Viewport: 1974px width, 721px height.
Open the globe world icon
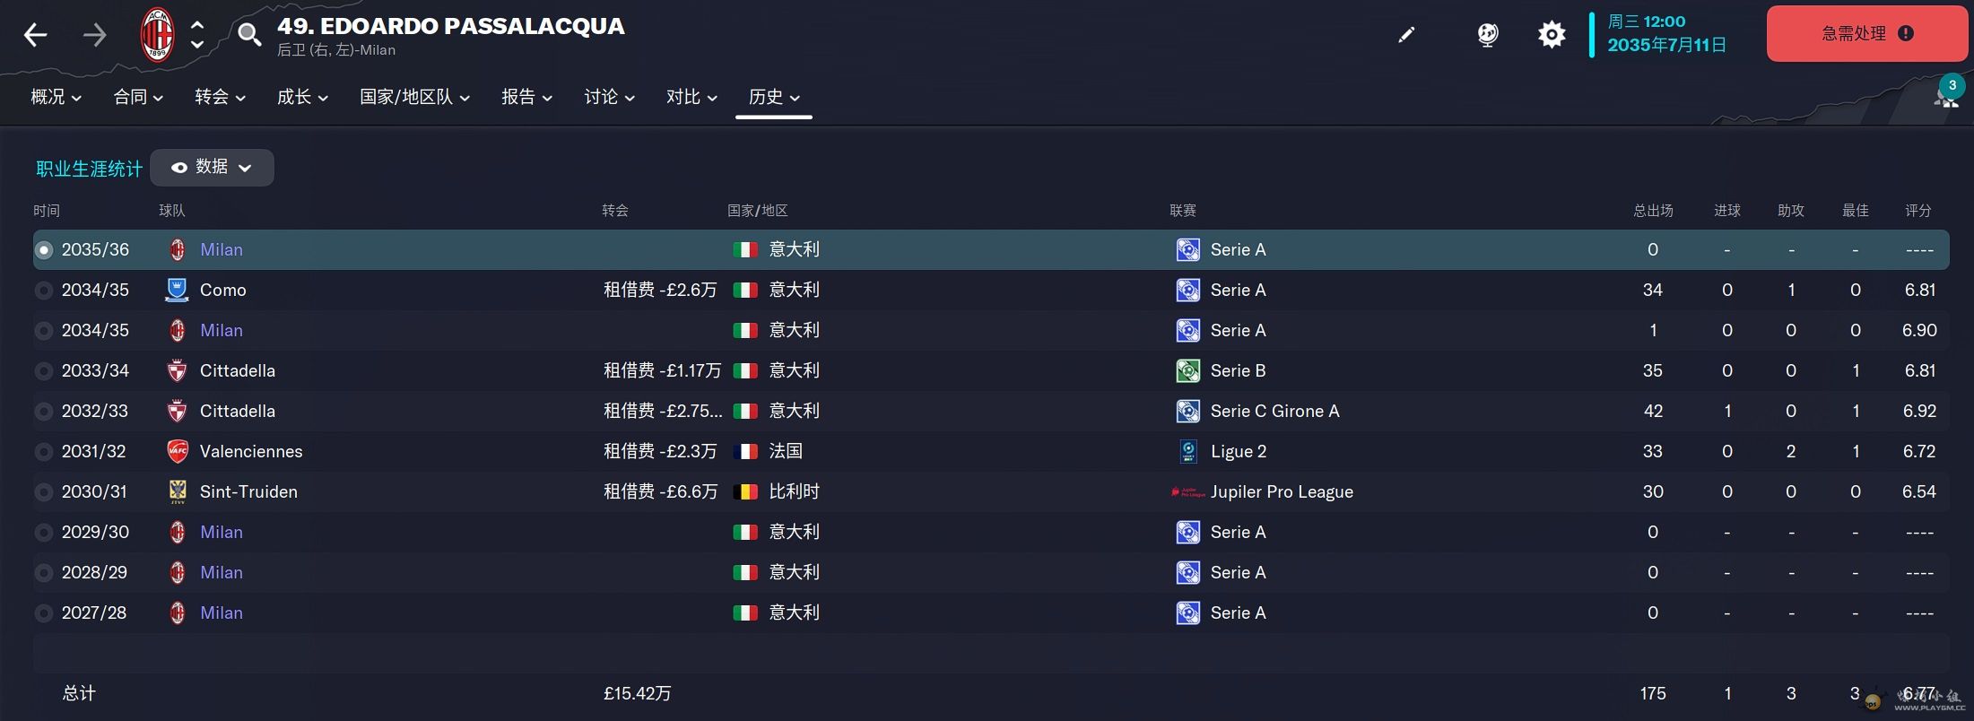[1488, 35]
